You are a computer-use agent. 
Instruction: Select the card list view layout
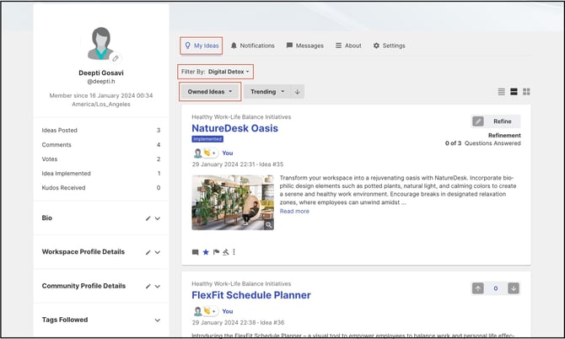(x=514, y=91)
